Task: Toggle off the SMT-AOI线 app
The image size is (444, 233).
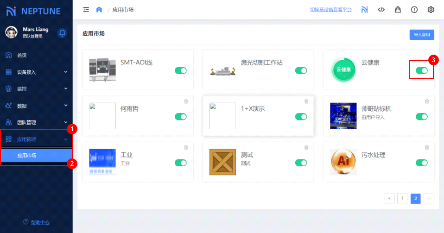Action: (x=180, y=70)
